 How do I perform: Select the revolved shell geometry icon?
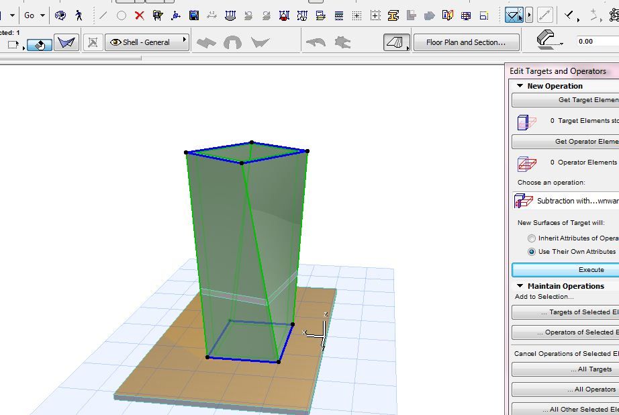pyautogui.click(x=232, y=43)
